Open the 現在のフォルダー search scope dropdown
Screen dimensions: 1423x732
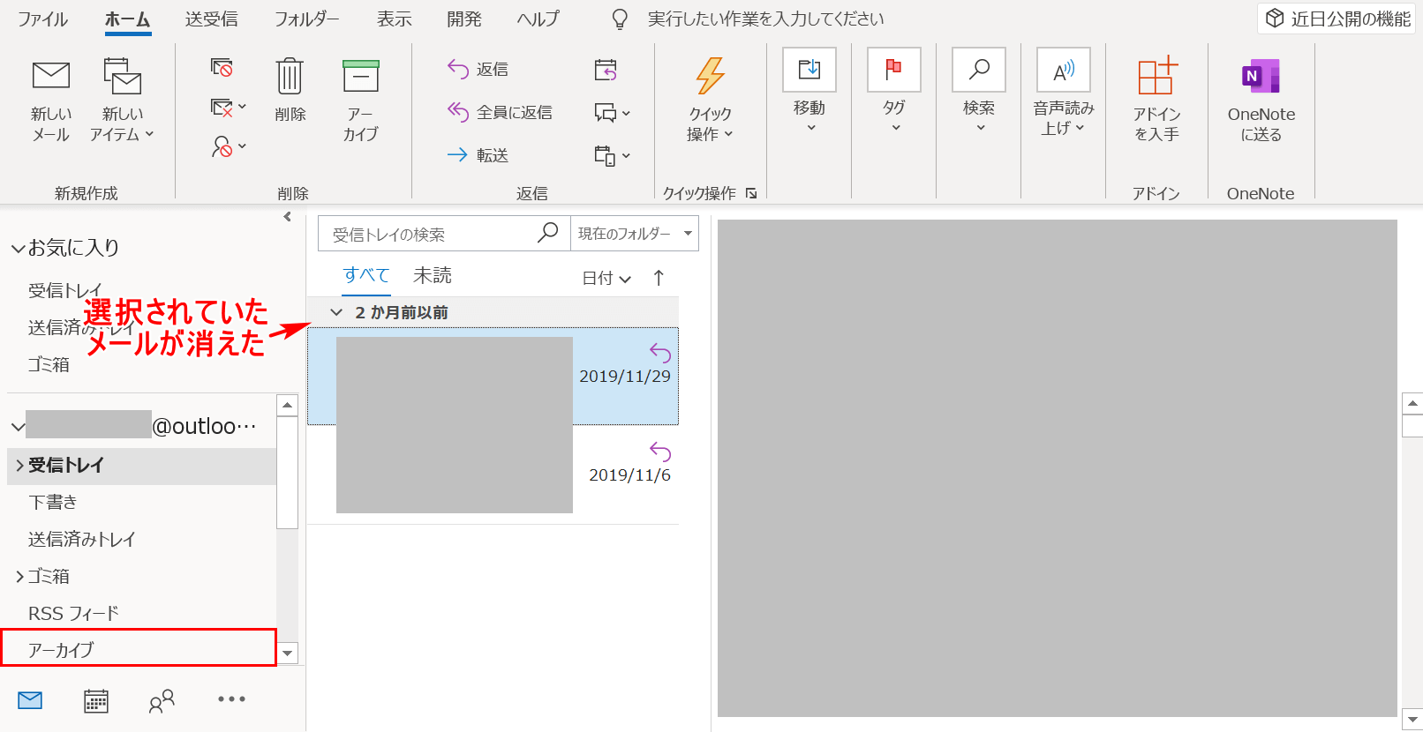click(x=634, y=234)
